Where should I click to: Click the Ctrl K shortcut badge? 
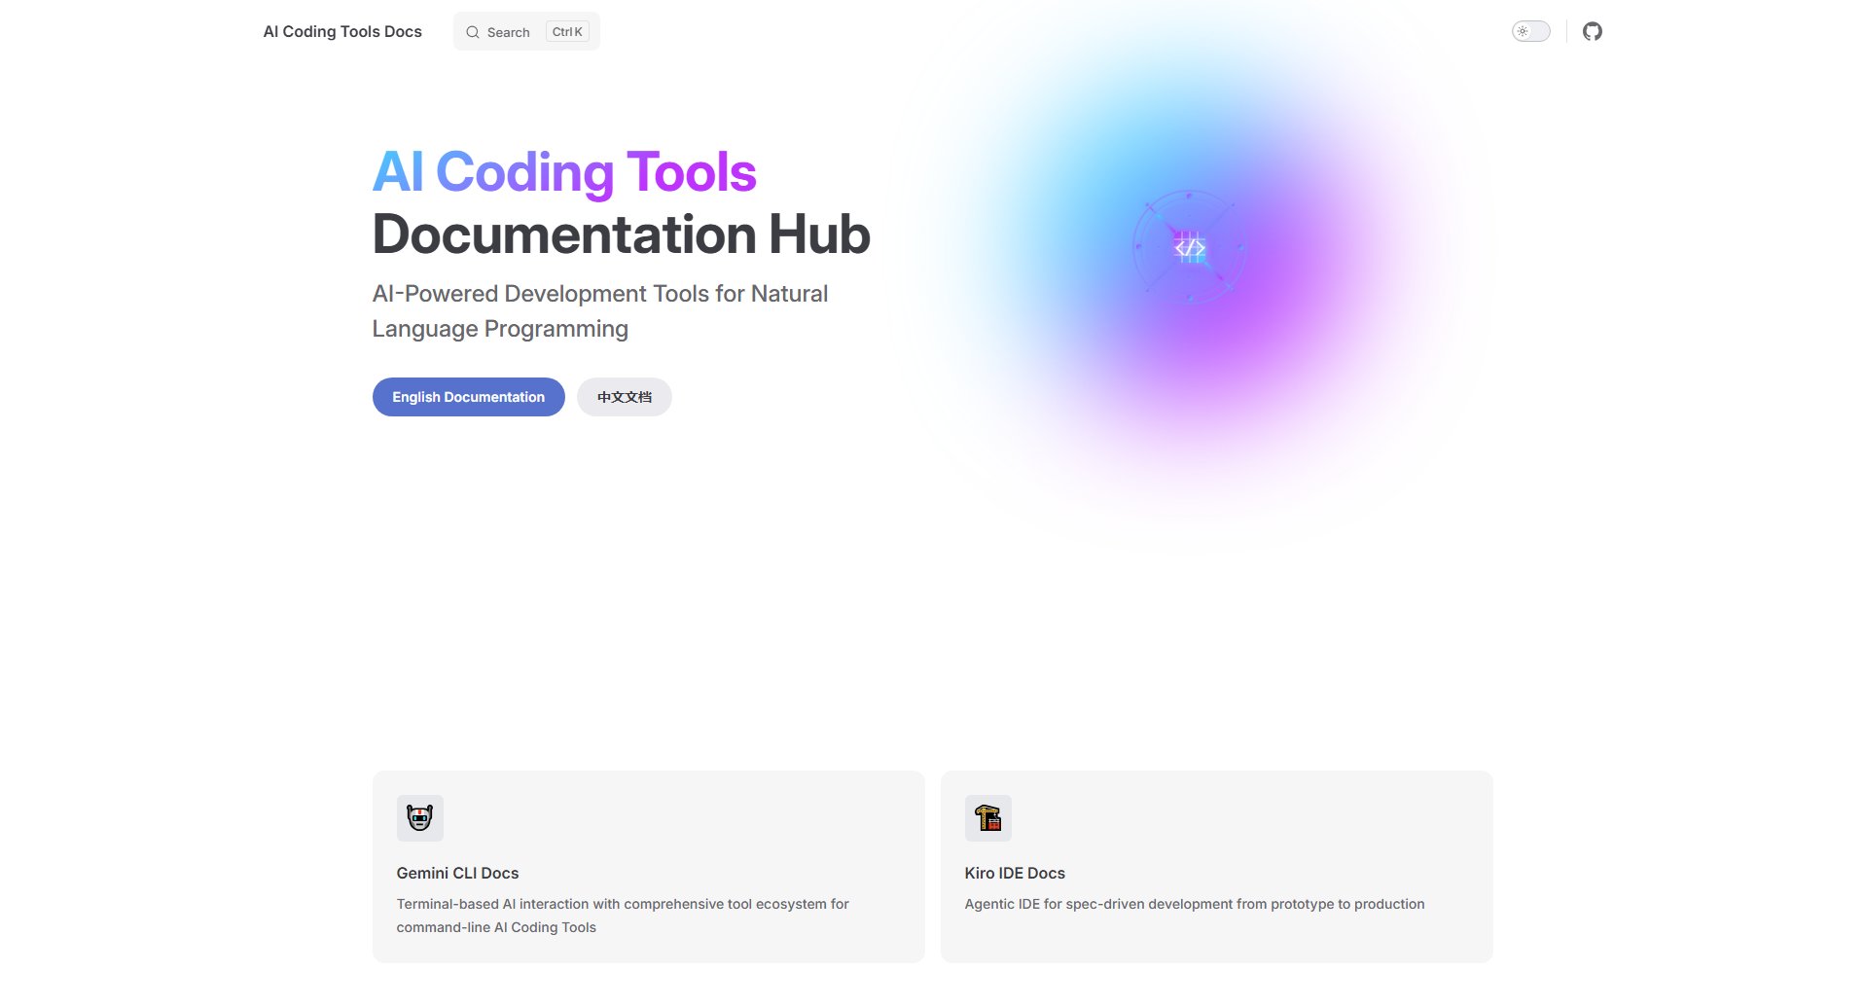click(x=567, y=32)
